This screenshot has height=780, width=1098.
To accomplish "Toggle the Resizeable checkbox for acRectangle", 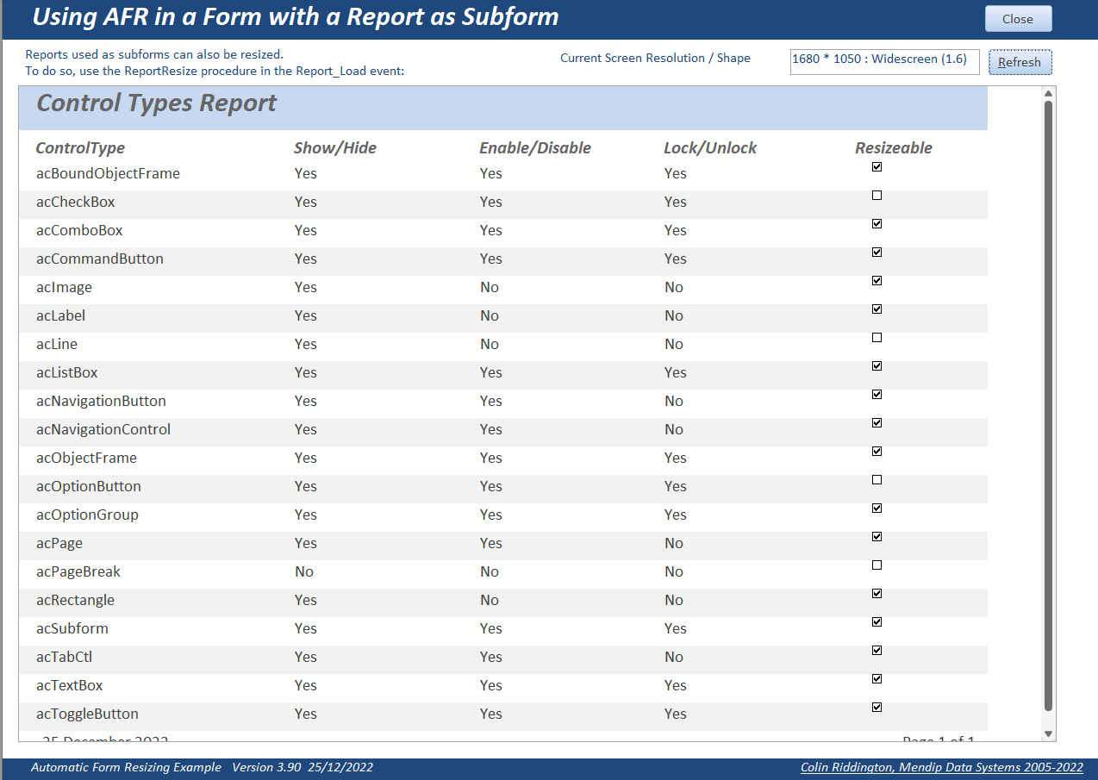I will (877, 594).
